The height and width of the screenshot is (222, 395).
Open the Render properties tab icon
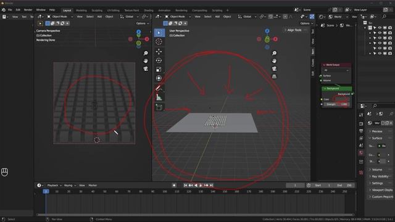(361, 123)
